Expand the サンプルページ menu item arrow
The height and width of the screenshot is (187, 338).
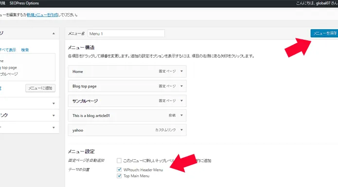point(181,101)
